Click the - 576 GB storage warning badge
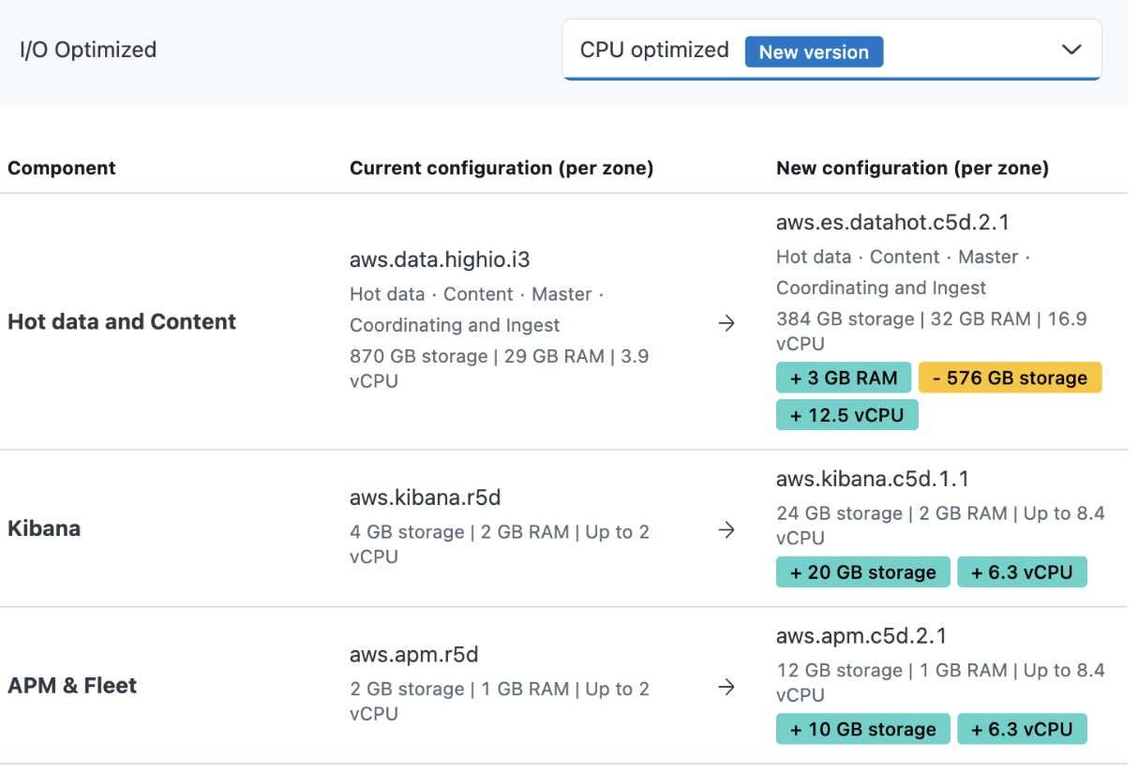The width and height of the screenshot is (1138, 772). click(1010, 377)
